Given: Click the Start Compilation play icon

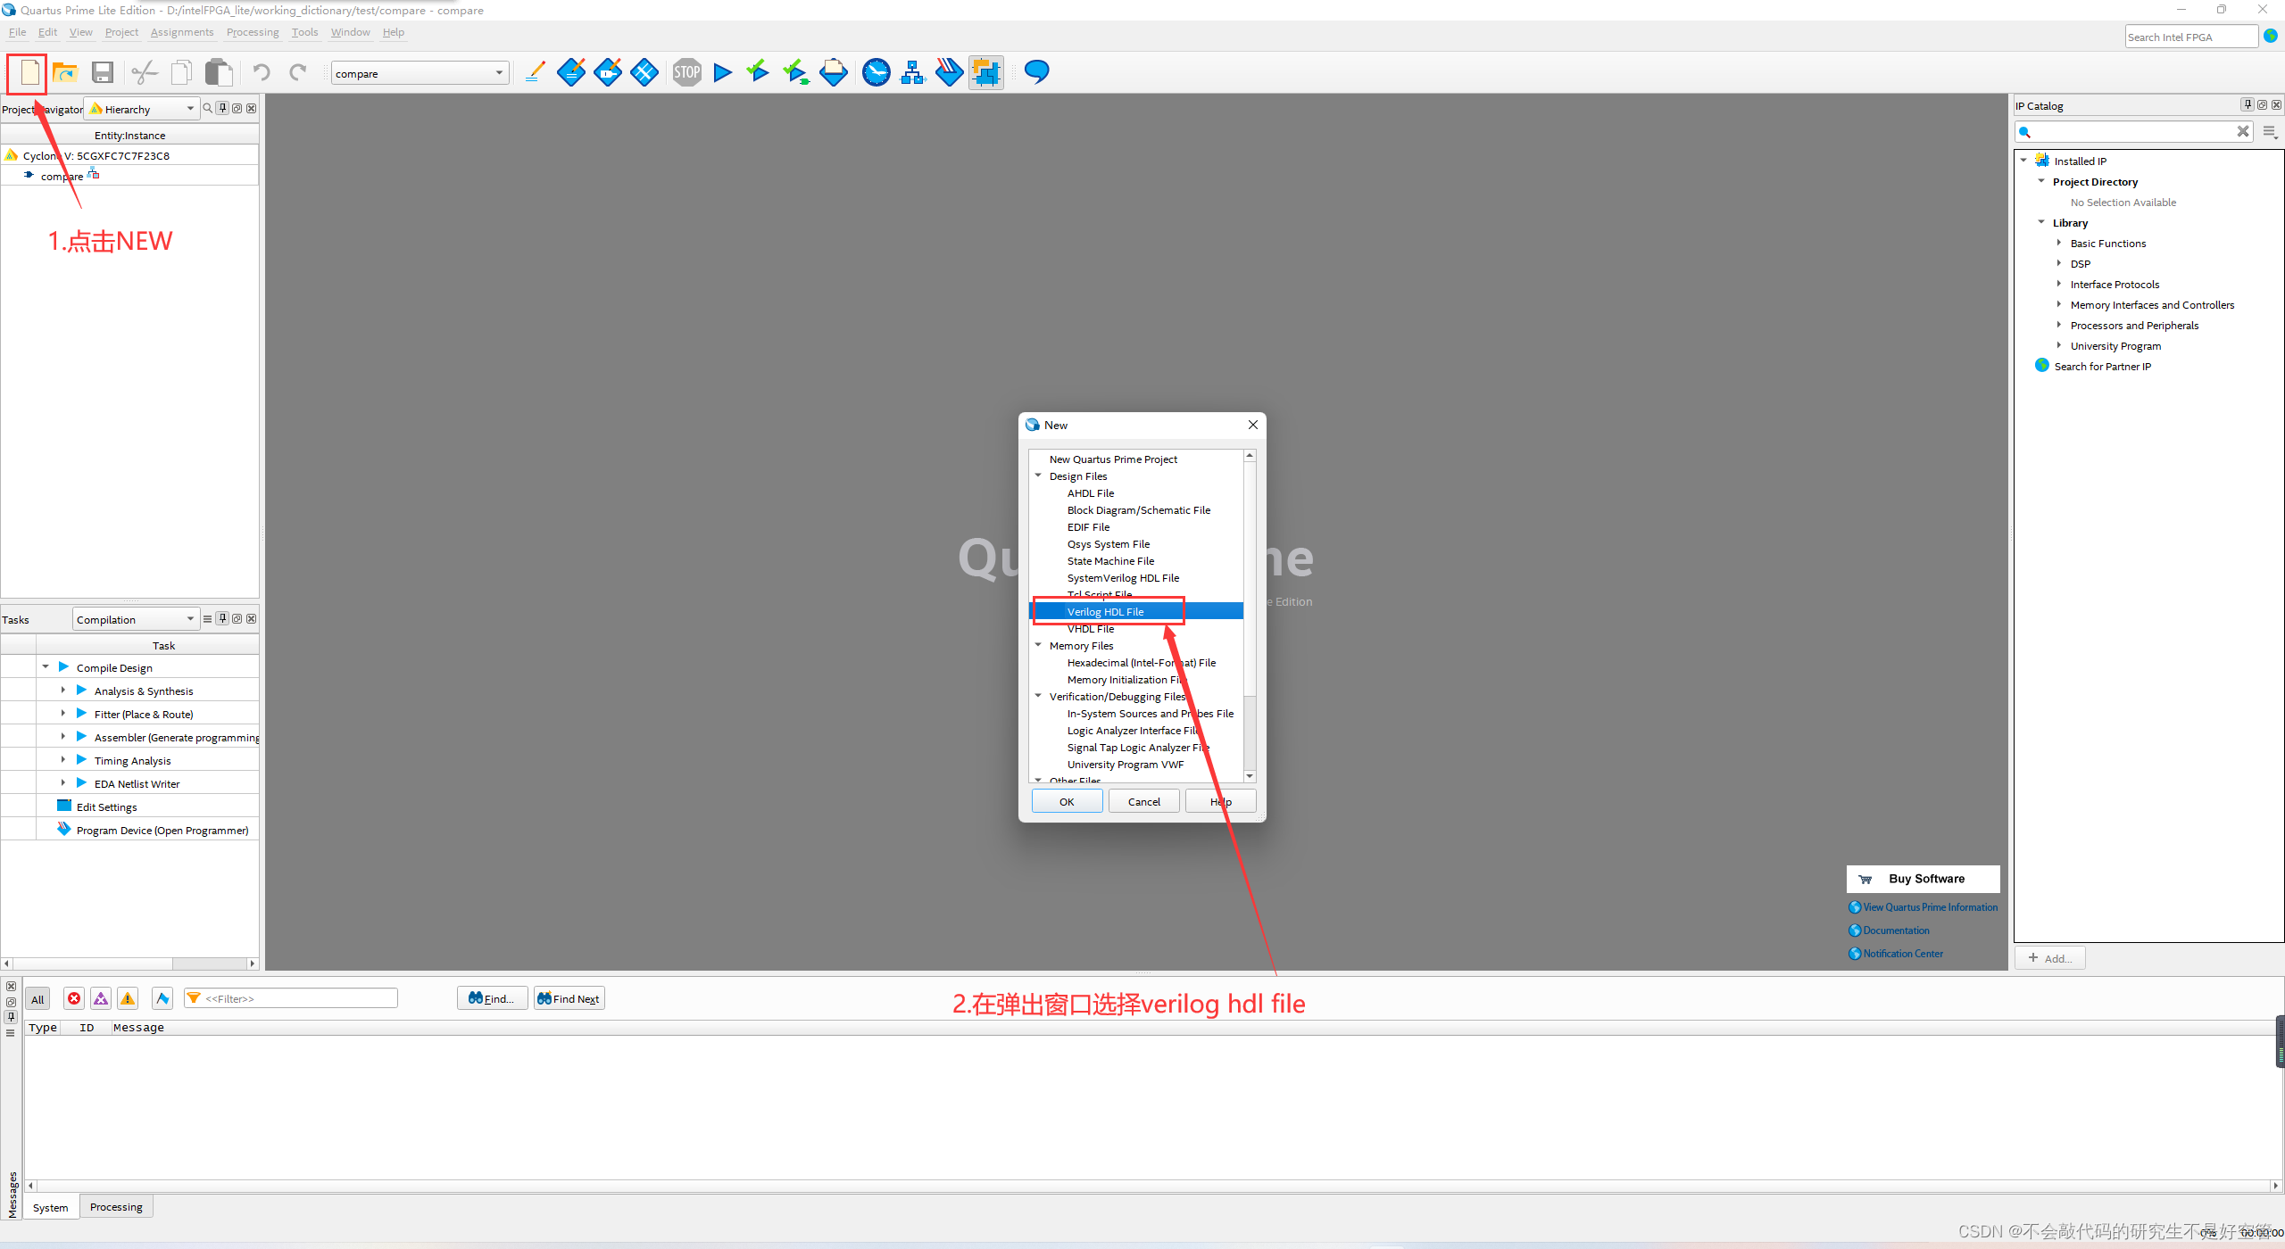Looking at the screenshot, I should coord(723,72).
